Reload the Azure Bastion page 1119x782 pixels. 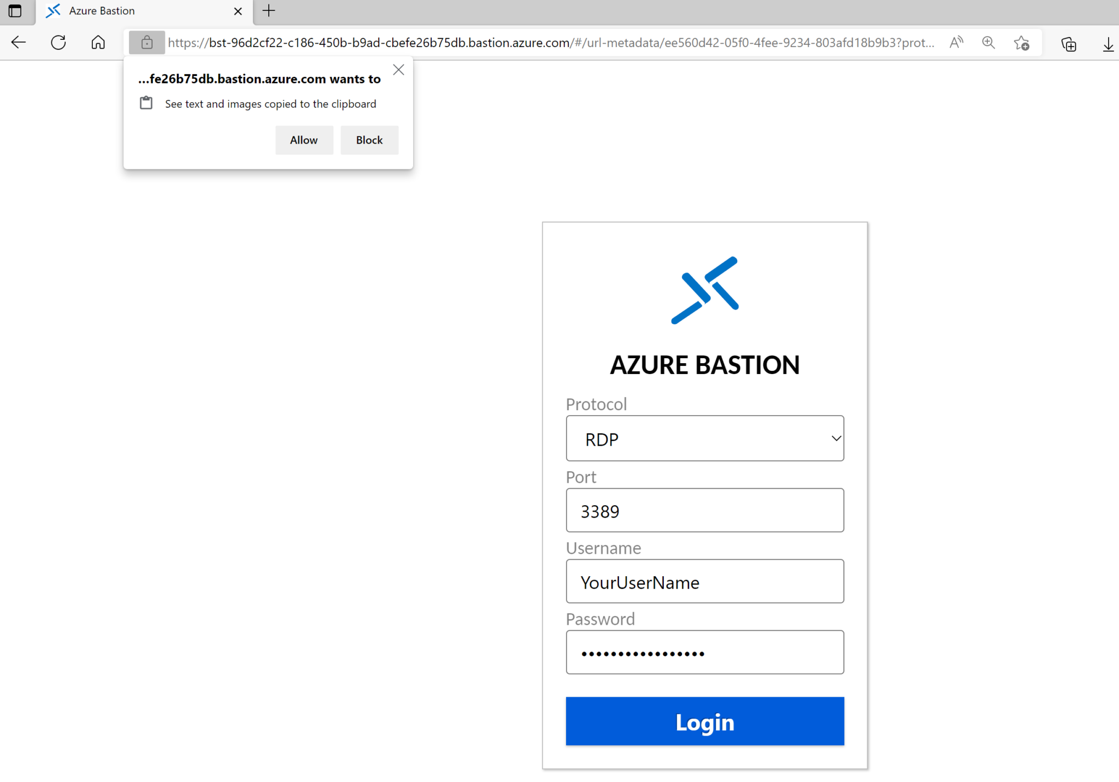click(58, 42)
